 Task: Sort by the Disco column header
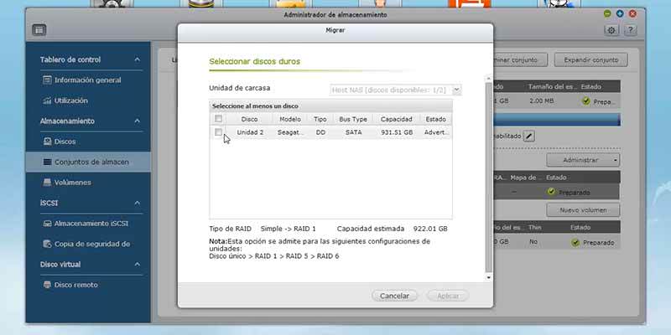(249, 119)
